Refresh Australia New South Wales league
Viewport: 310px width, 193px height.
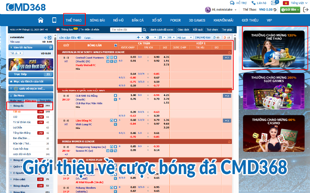coord(229,52)
